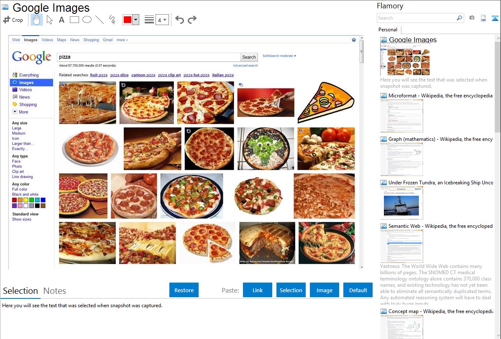Click the Restore button

(x=184, y=290)
